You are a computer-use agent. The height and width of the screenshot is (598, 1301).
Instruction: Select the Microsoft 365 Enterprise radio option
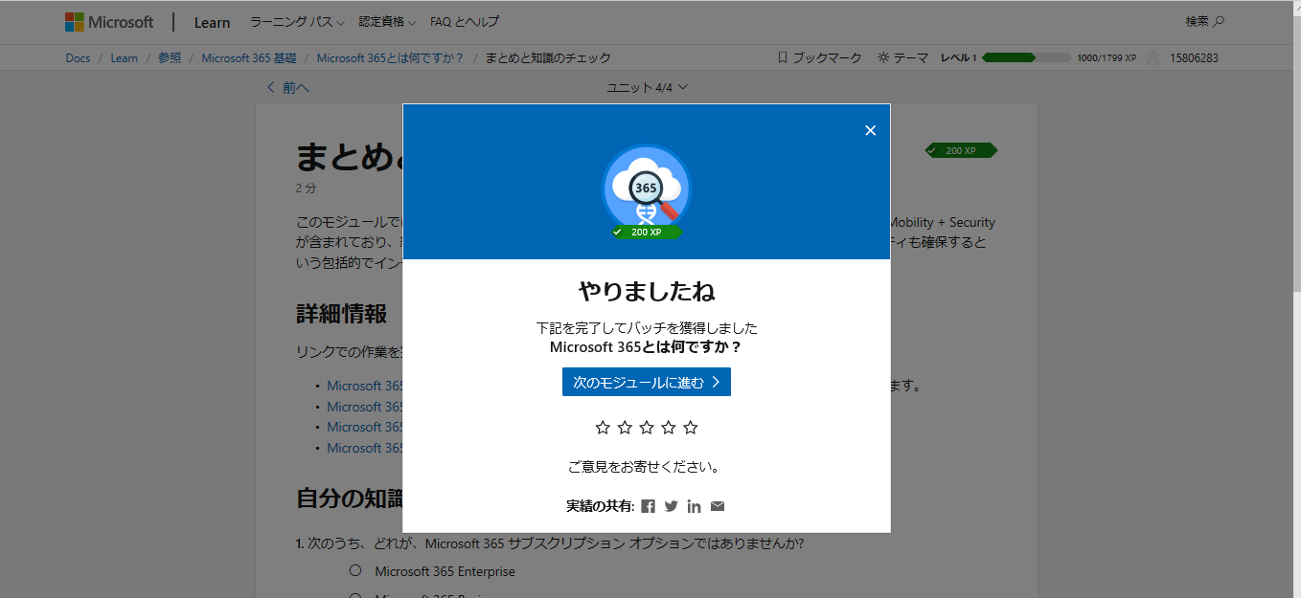(x=355, y=571)
